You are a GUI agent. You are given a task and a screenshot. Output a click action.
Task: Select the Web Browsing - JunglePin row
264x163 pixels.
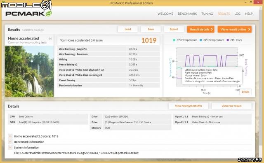tap(108, 49)
